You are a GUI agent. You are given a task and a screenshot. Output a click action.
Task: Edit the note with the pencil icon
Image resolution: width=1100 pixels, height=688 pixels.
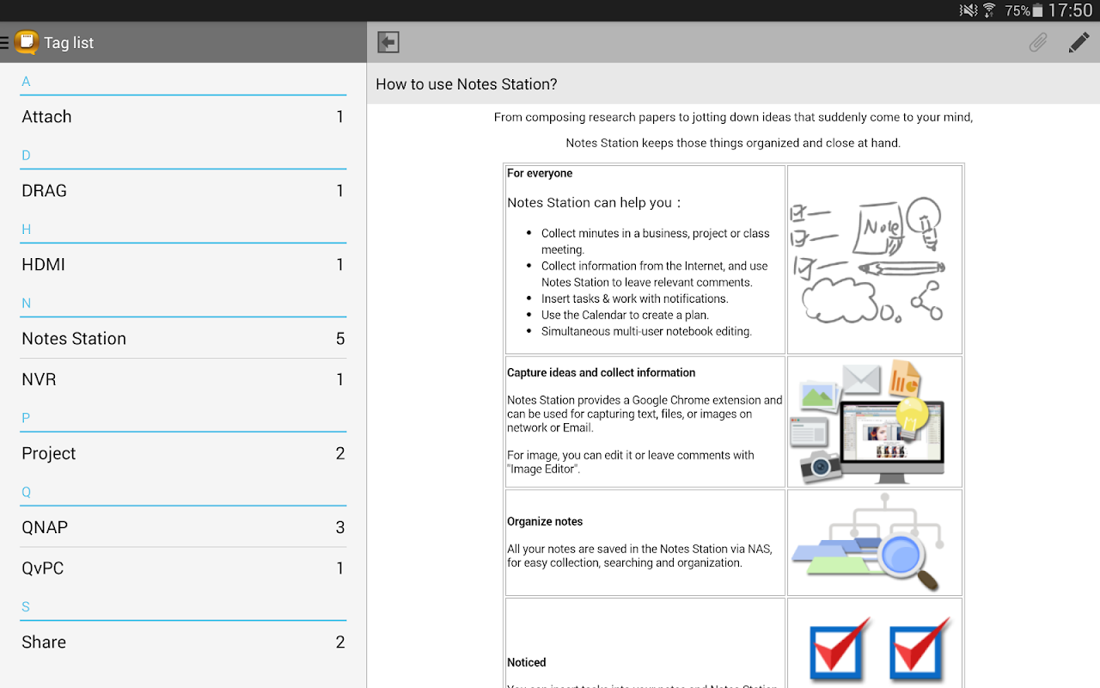[x=1079, y=42]
